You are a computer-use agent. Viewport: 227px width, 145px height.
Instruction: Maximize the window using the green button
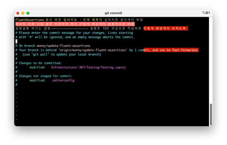[28, 13]
